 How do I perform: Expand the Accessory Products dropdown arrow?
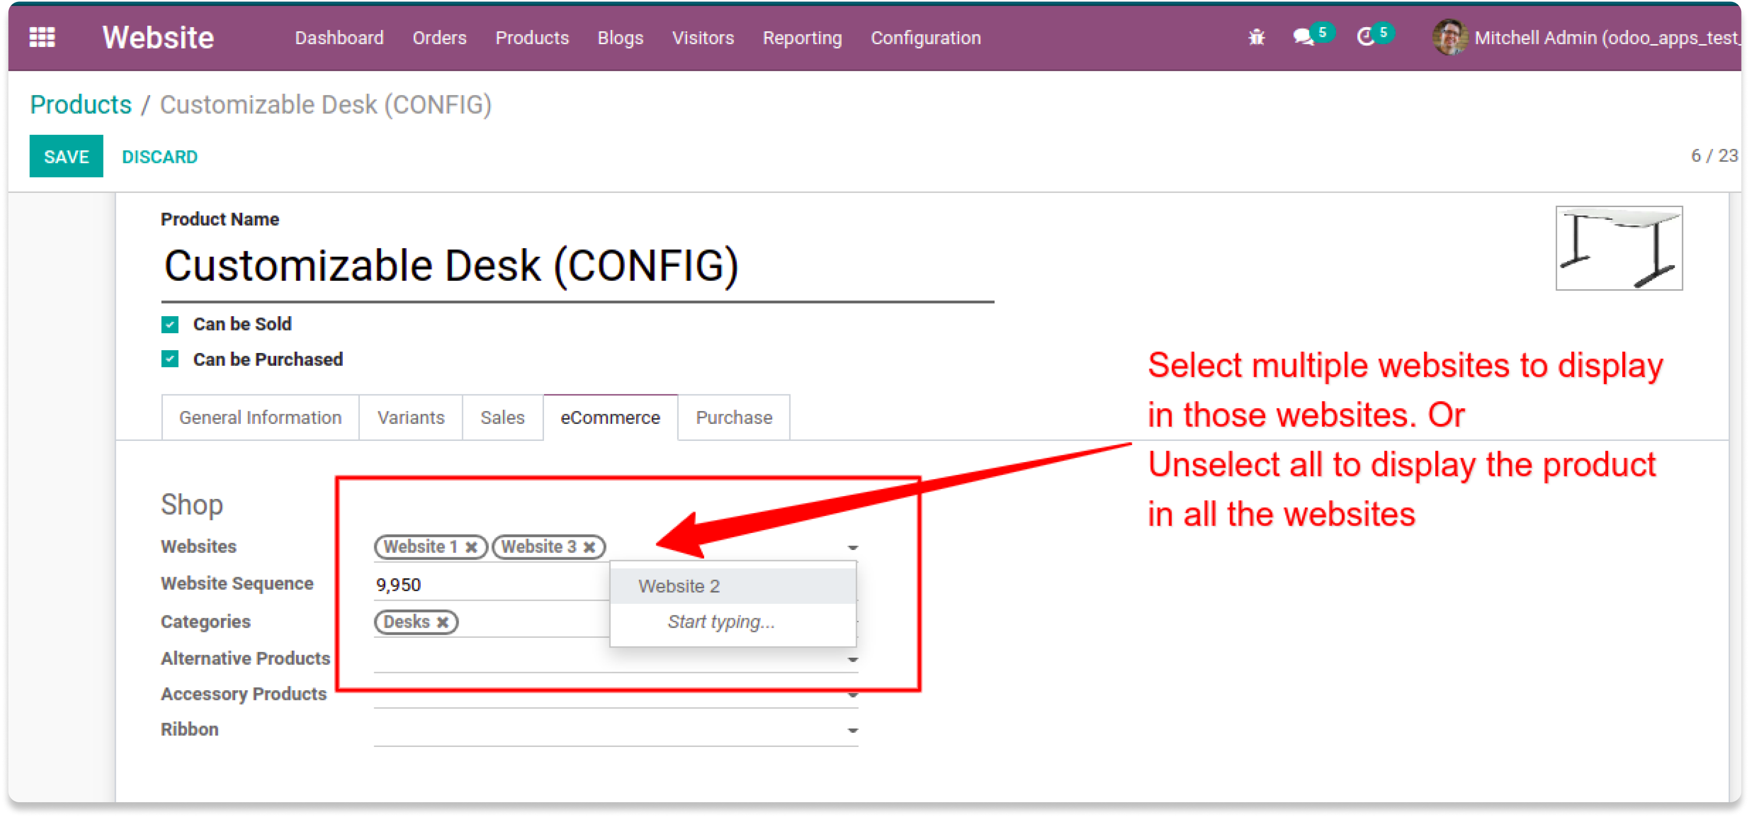click(852, 695)
